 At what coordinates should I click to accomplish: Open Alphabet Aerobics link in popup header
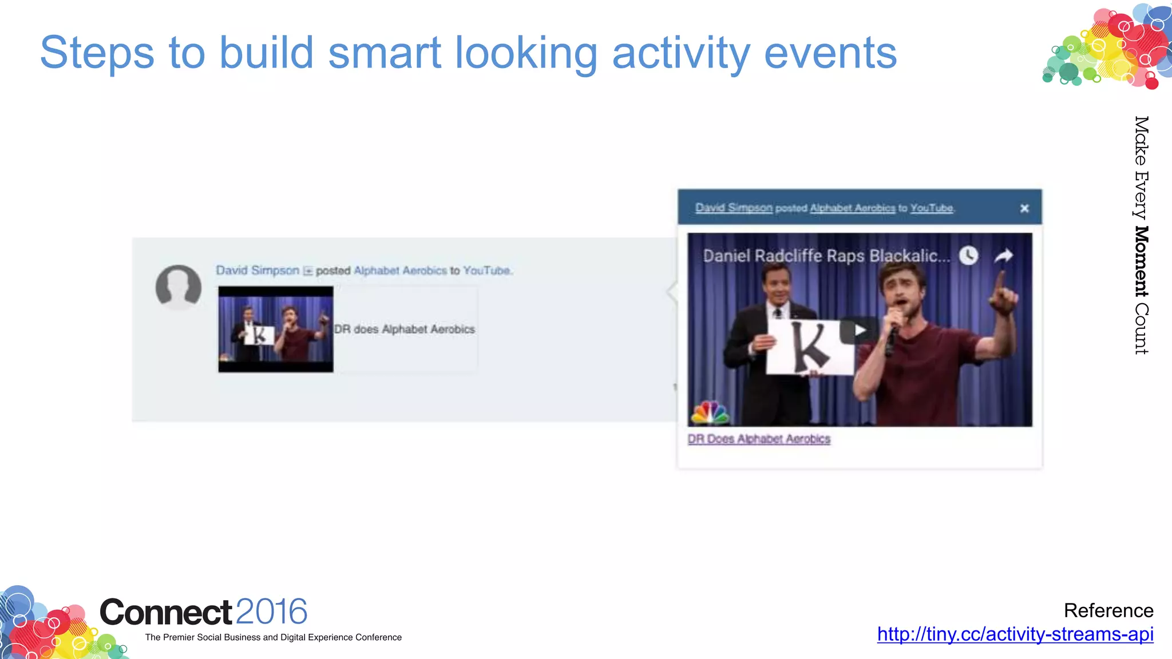(853, 208)
